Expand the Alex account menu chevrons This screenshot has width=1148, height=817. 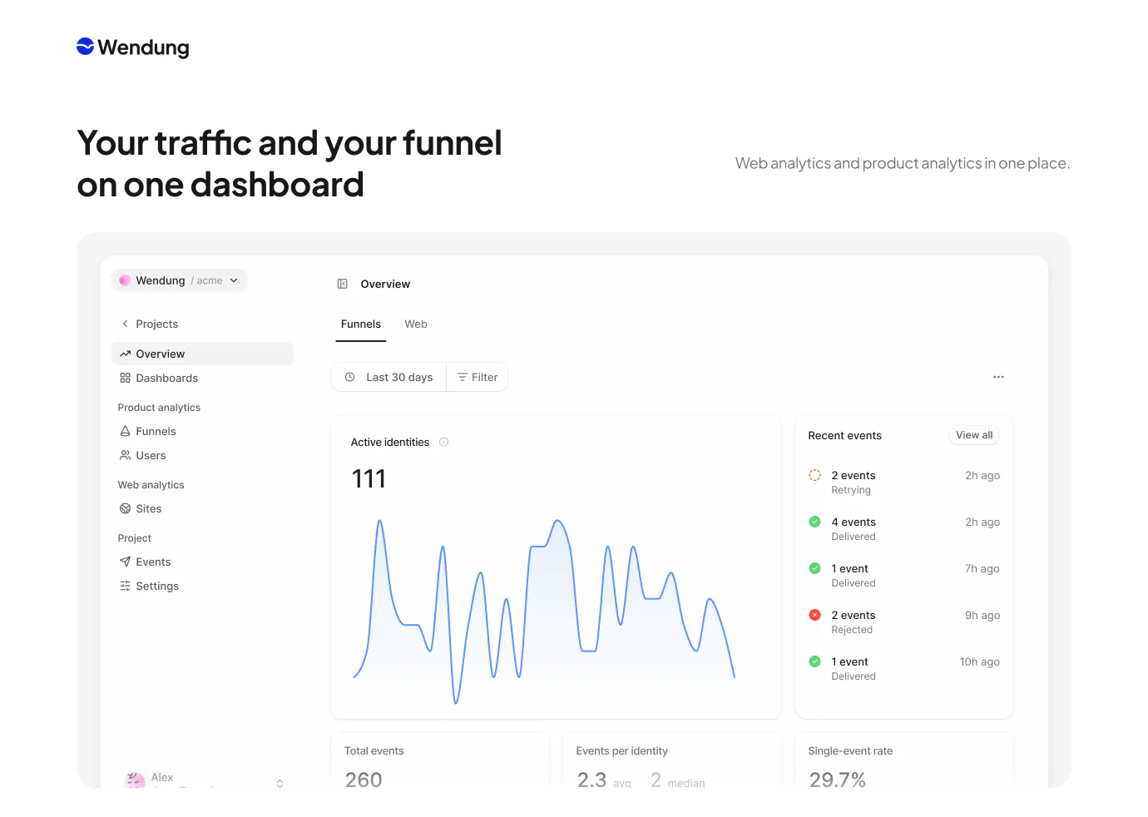point(280,783)
